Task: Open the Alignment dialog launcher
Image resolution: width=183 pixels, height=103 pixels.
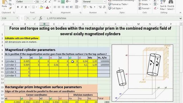Action: pyautogui.click(x=81, y=13)
